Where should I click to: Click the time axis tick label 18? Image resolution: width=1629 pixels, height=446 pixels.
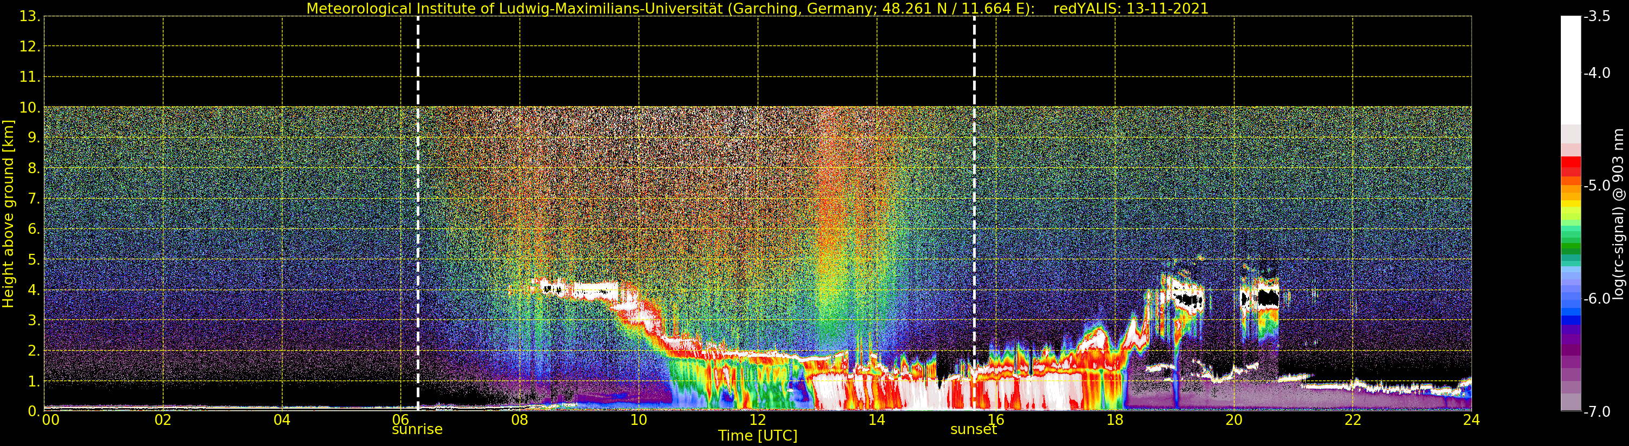[1115, 419]
